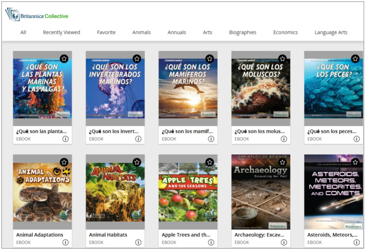365x250 pixels.
Task: Select the Annuals tab
Action: coord(177,32)
